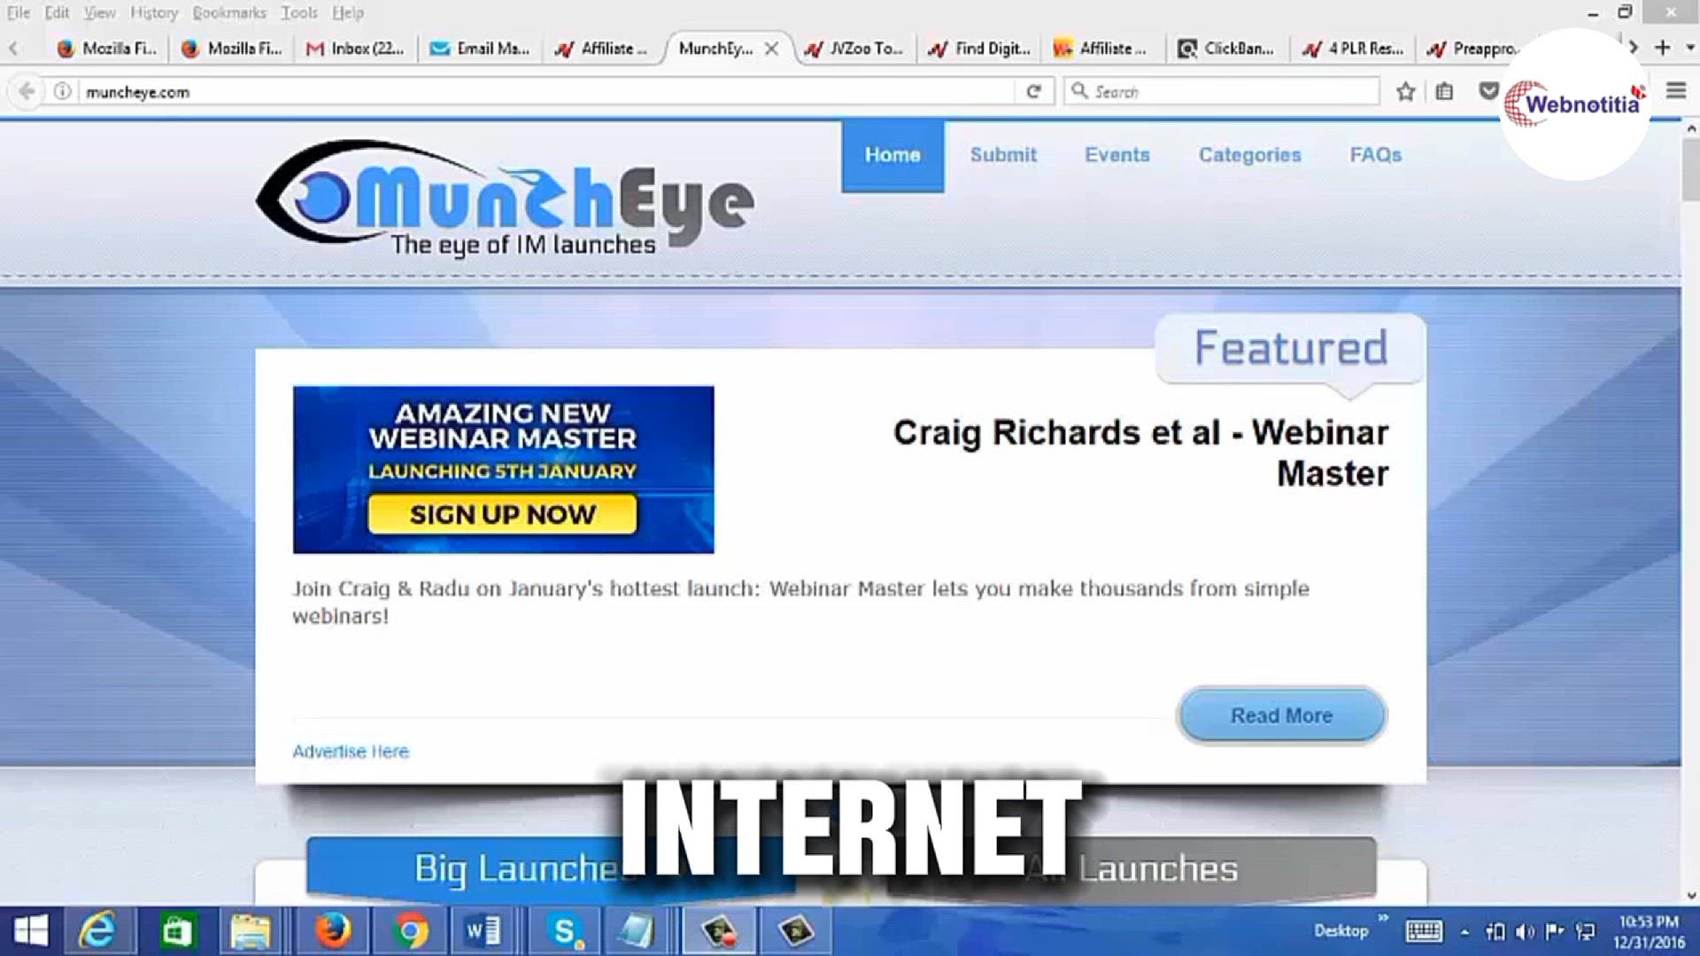Switch to the JVZoo tab
The image size is (1700, 956).
tap(854, 49)
